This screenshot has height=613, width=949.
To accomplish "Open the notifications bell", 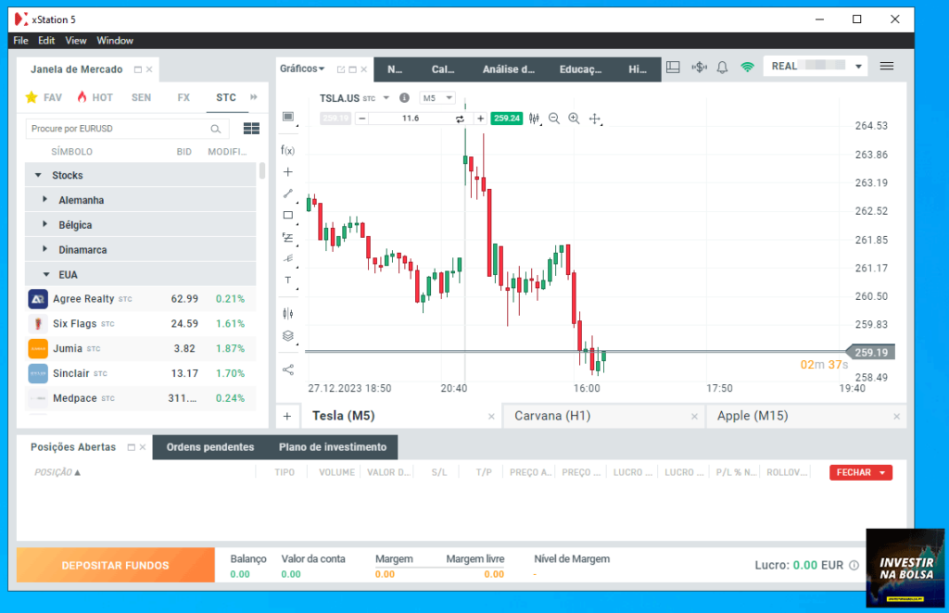I will tap(722, 67).
